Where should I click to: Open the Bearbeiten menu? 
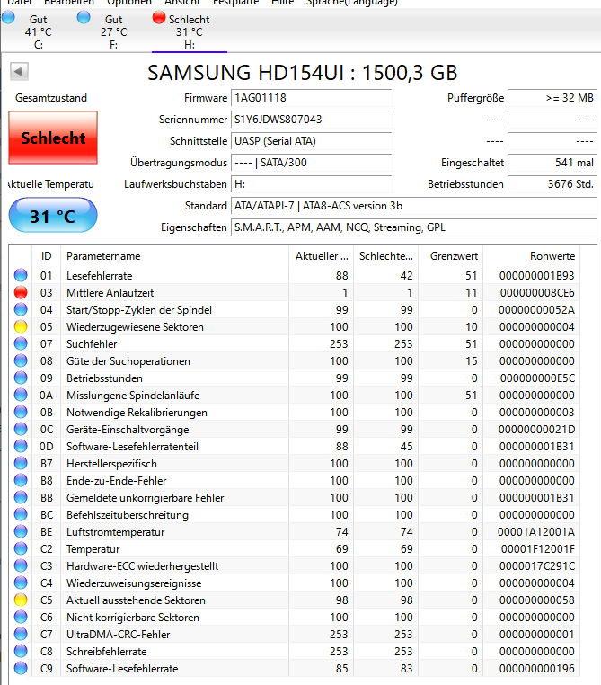[69, 3]
